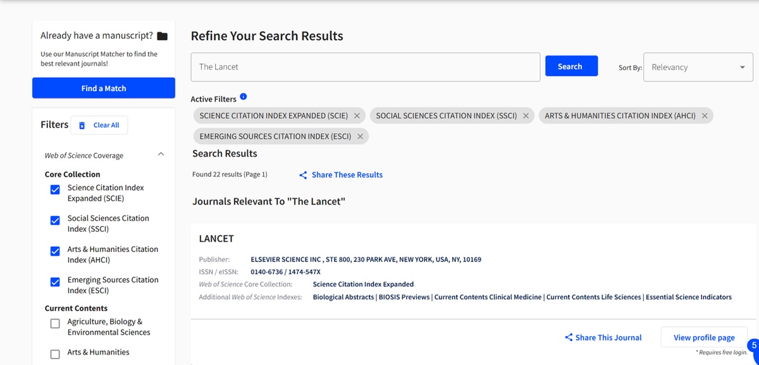This screenshot has width=759, height=365.
Task: Uncheck Arts & Humanities Citation Index checkbox
Action: (x=55, y=251)
